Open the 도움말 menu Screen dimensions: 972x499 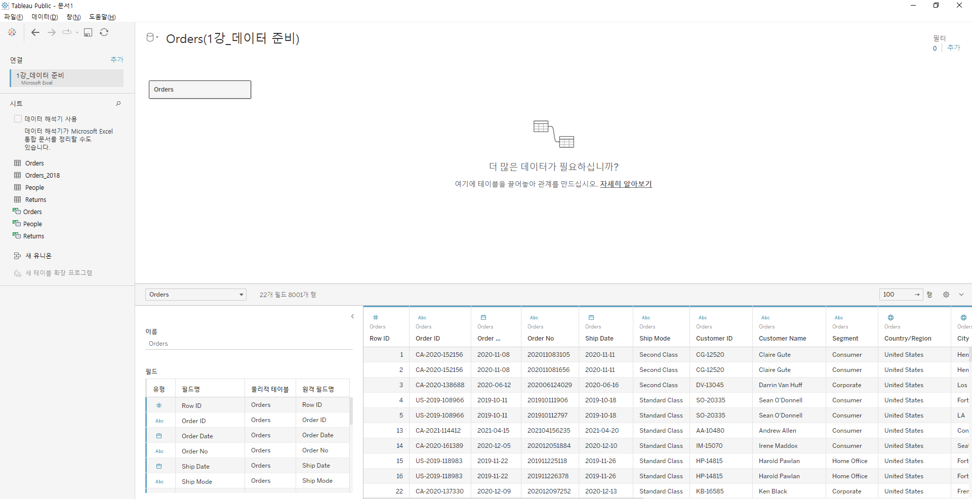pyautogui.click(x=102, y=17)
